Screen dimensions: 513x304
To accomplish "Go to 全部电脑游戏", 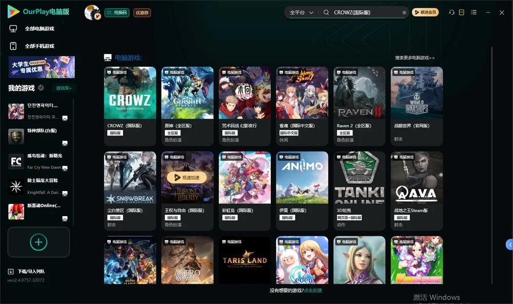I will (x=32, y=29).
